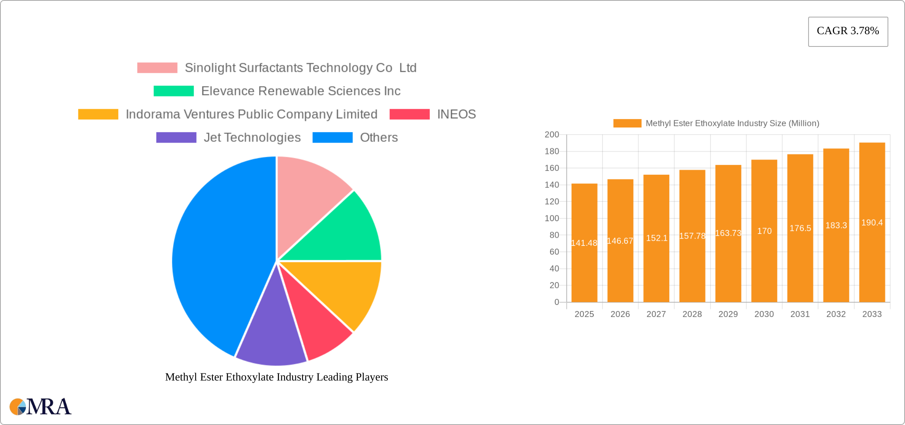Click the 2033 bar showing 190.4

click(872, 222)
